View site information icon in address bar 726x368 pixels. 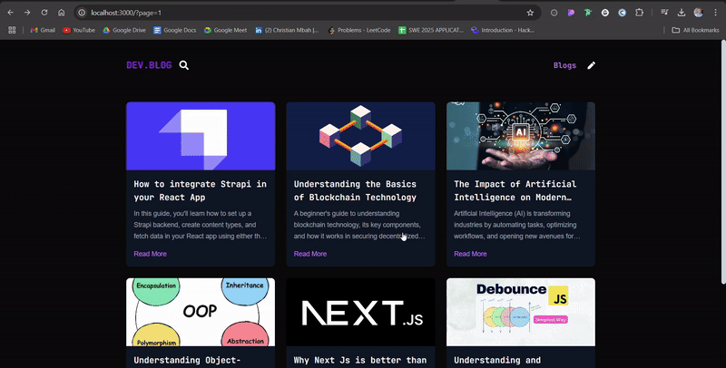coord(82,13)
